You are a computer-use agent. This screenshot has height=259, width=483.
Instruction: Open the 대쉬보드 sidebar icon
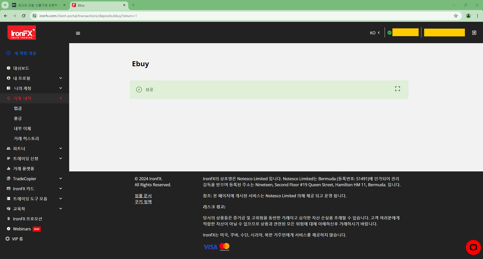pyautogui.click(x=8, y=68)
